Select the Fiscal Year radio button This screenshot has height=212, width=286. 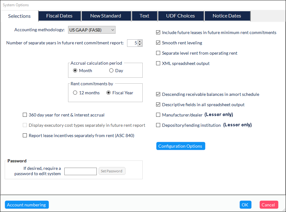[109, 93]
